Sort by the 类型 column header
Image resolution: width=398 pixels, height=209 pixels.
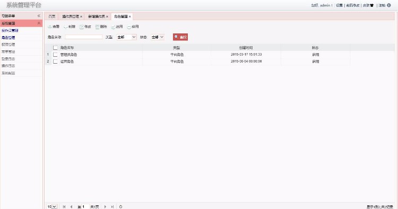[x=177, y=48]
